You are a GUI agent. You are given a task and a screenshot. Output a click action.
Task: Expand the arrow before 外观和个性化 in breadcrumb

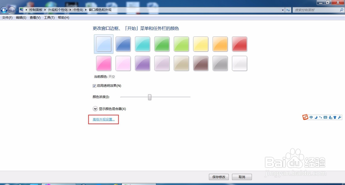[x=45, y=10]
